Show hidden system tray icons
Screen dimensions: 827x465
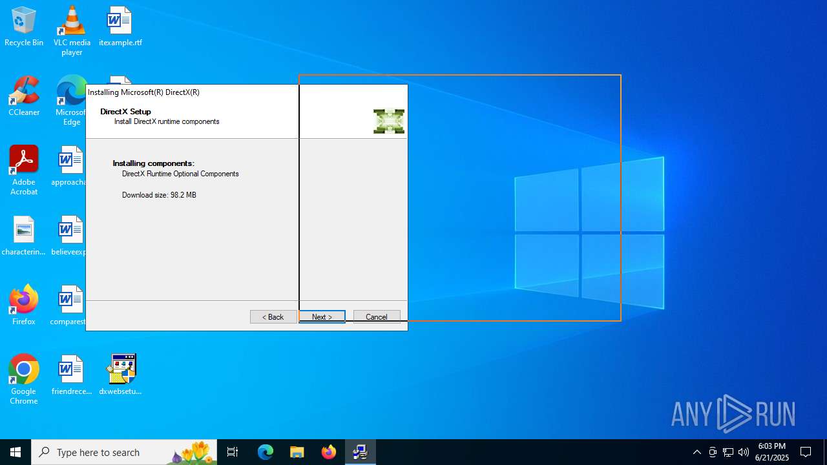coord(696,452)
